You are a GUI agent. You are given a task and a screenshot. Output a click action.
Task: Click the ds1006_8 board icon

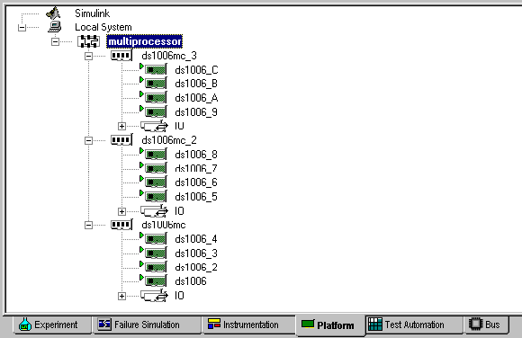pos(153,154)
